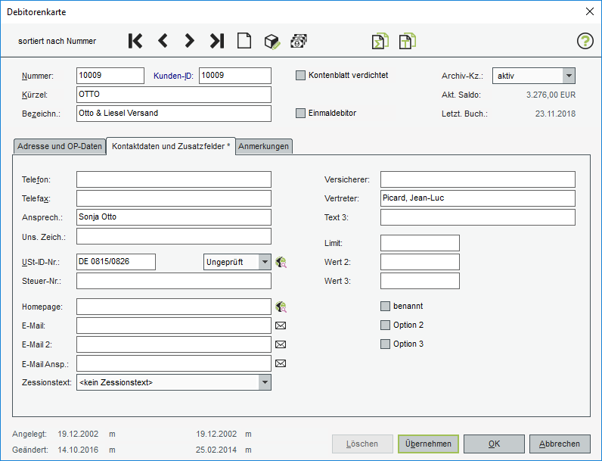The width and height of the screenshot is (602, 461).
Task: Jump to last debtor record
Action: (217, 41)
